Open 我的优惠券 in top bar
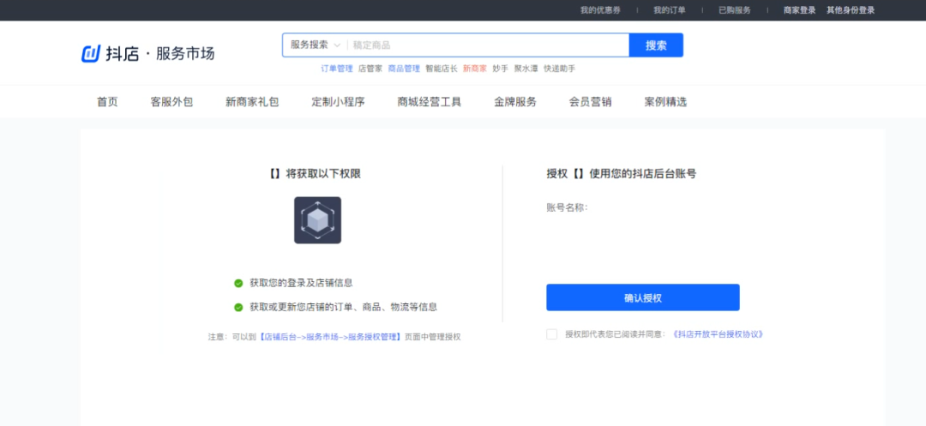 coord(600,10)
